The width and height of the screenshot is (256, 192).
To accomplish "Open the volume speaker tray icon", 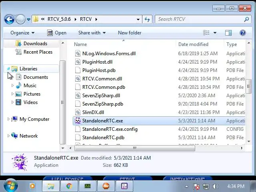I will point(215,186).
